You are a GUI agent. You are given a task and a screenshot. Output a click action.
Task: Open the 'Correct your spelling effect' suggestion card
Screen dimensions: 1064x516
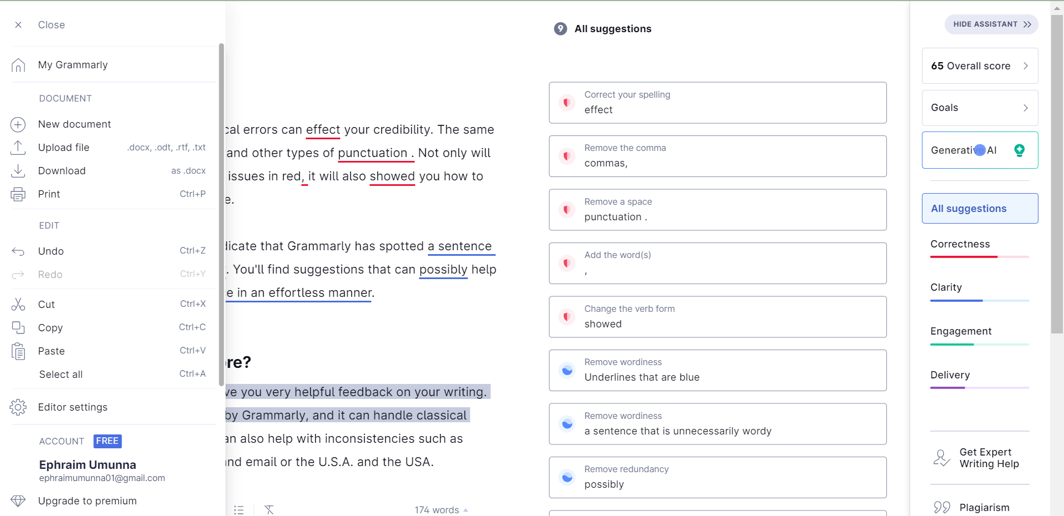718,103
